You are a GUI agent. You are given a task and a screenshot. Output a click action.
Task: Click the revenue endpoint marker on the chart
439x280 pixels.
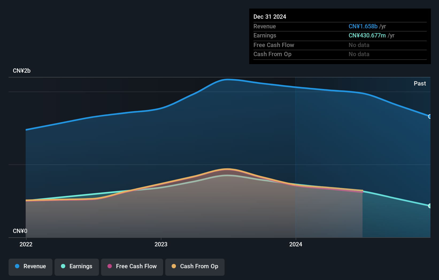(430, 116)
